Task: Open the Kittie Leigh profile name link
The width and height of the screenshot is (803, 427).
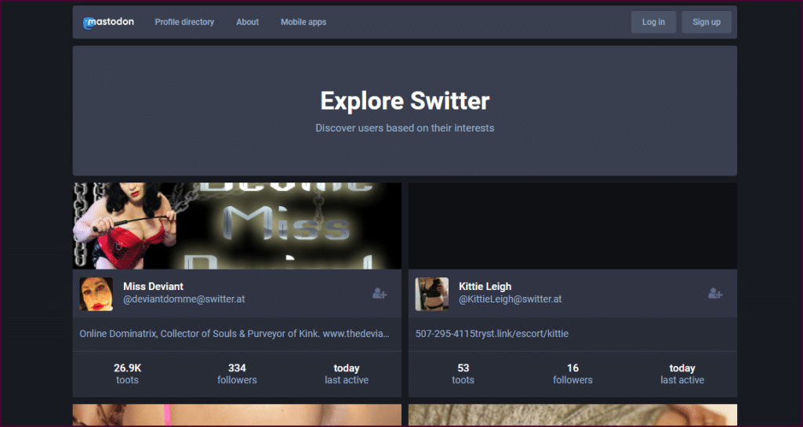Action: (x=485, y=287)
